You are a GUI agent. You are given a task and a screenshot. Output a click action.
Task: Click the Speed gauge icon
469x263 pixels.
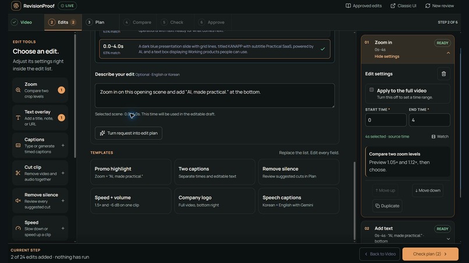coord(18,228)
